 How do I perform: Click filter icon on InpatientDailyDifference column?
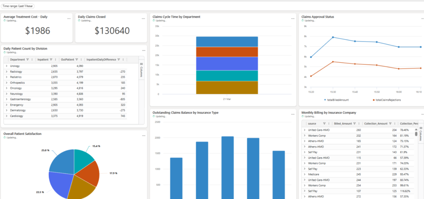(x=118, y=59)
